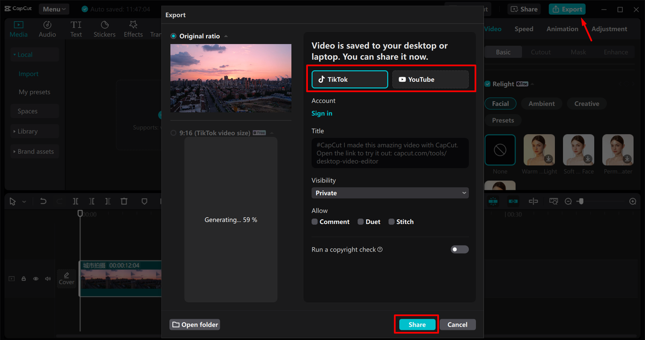Image resolution: width=645 pixels, height=340 pixels.
Task: Collapse the Original ratio arrow
Action: [x=226, y=36]
